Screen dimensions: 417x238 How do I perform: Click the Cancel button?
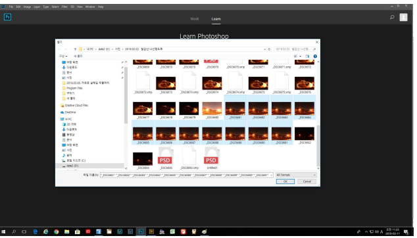point(307,181)
